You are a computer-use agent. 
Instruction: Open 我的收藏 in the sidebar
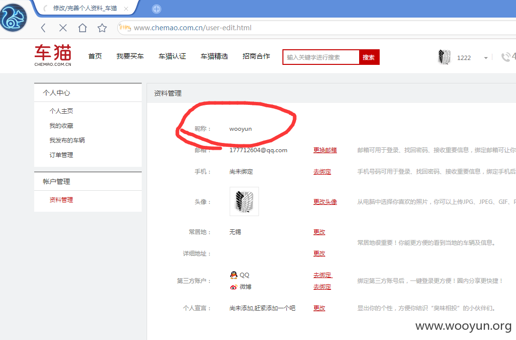pyautogui.click(x=61, y=126)
